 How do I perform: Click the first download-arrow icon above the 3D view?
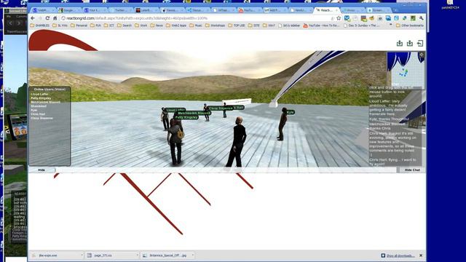click(x=400, y=44)
